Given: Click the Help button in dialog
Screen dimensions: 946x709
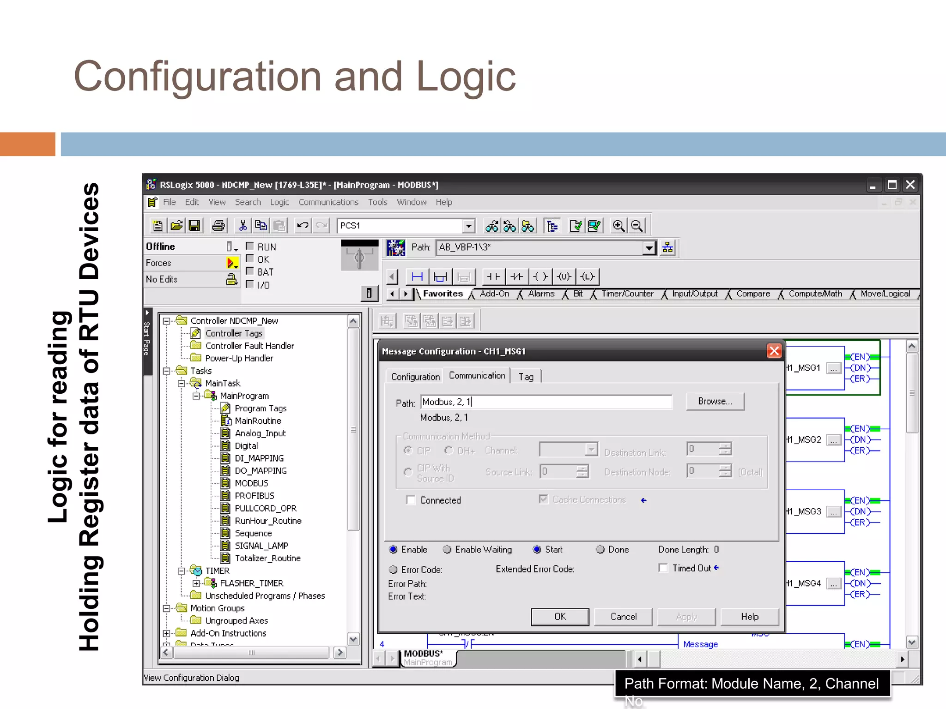Looking at the screenshot, I should point(750,617).
